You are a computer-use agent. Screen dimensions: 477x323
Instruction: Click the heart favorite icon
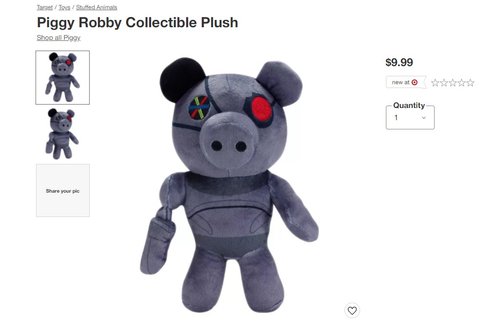point(352,310)
